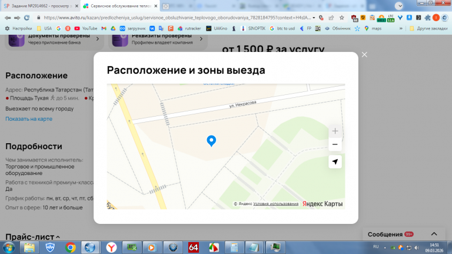Image resolution: width=452 pixels, height=254 pixels.
Task: Close the Сервисное обслуживание tab
Action: coord(155,6)
